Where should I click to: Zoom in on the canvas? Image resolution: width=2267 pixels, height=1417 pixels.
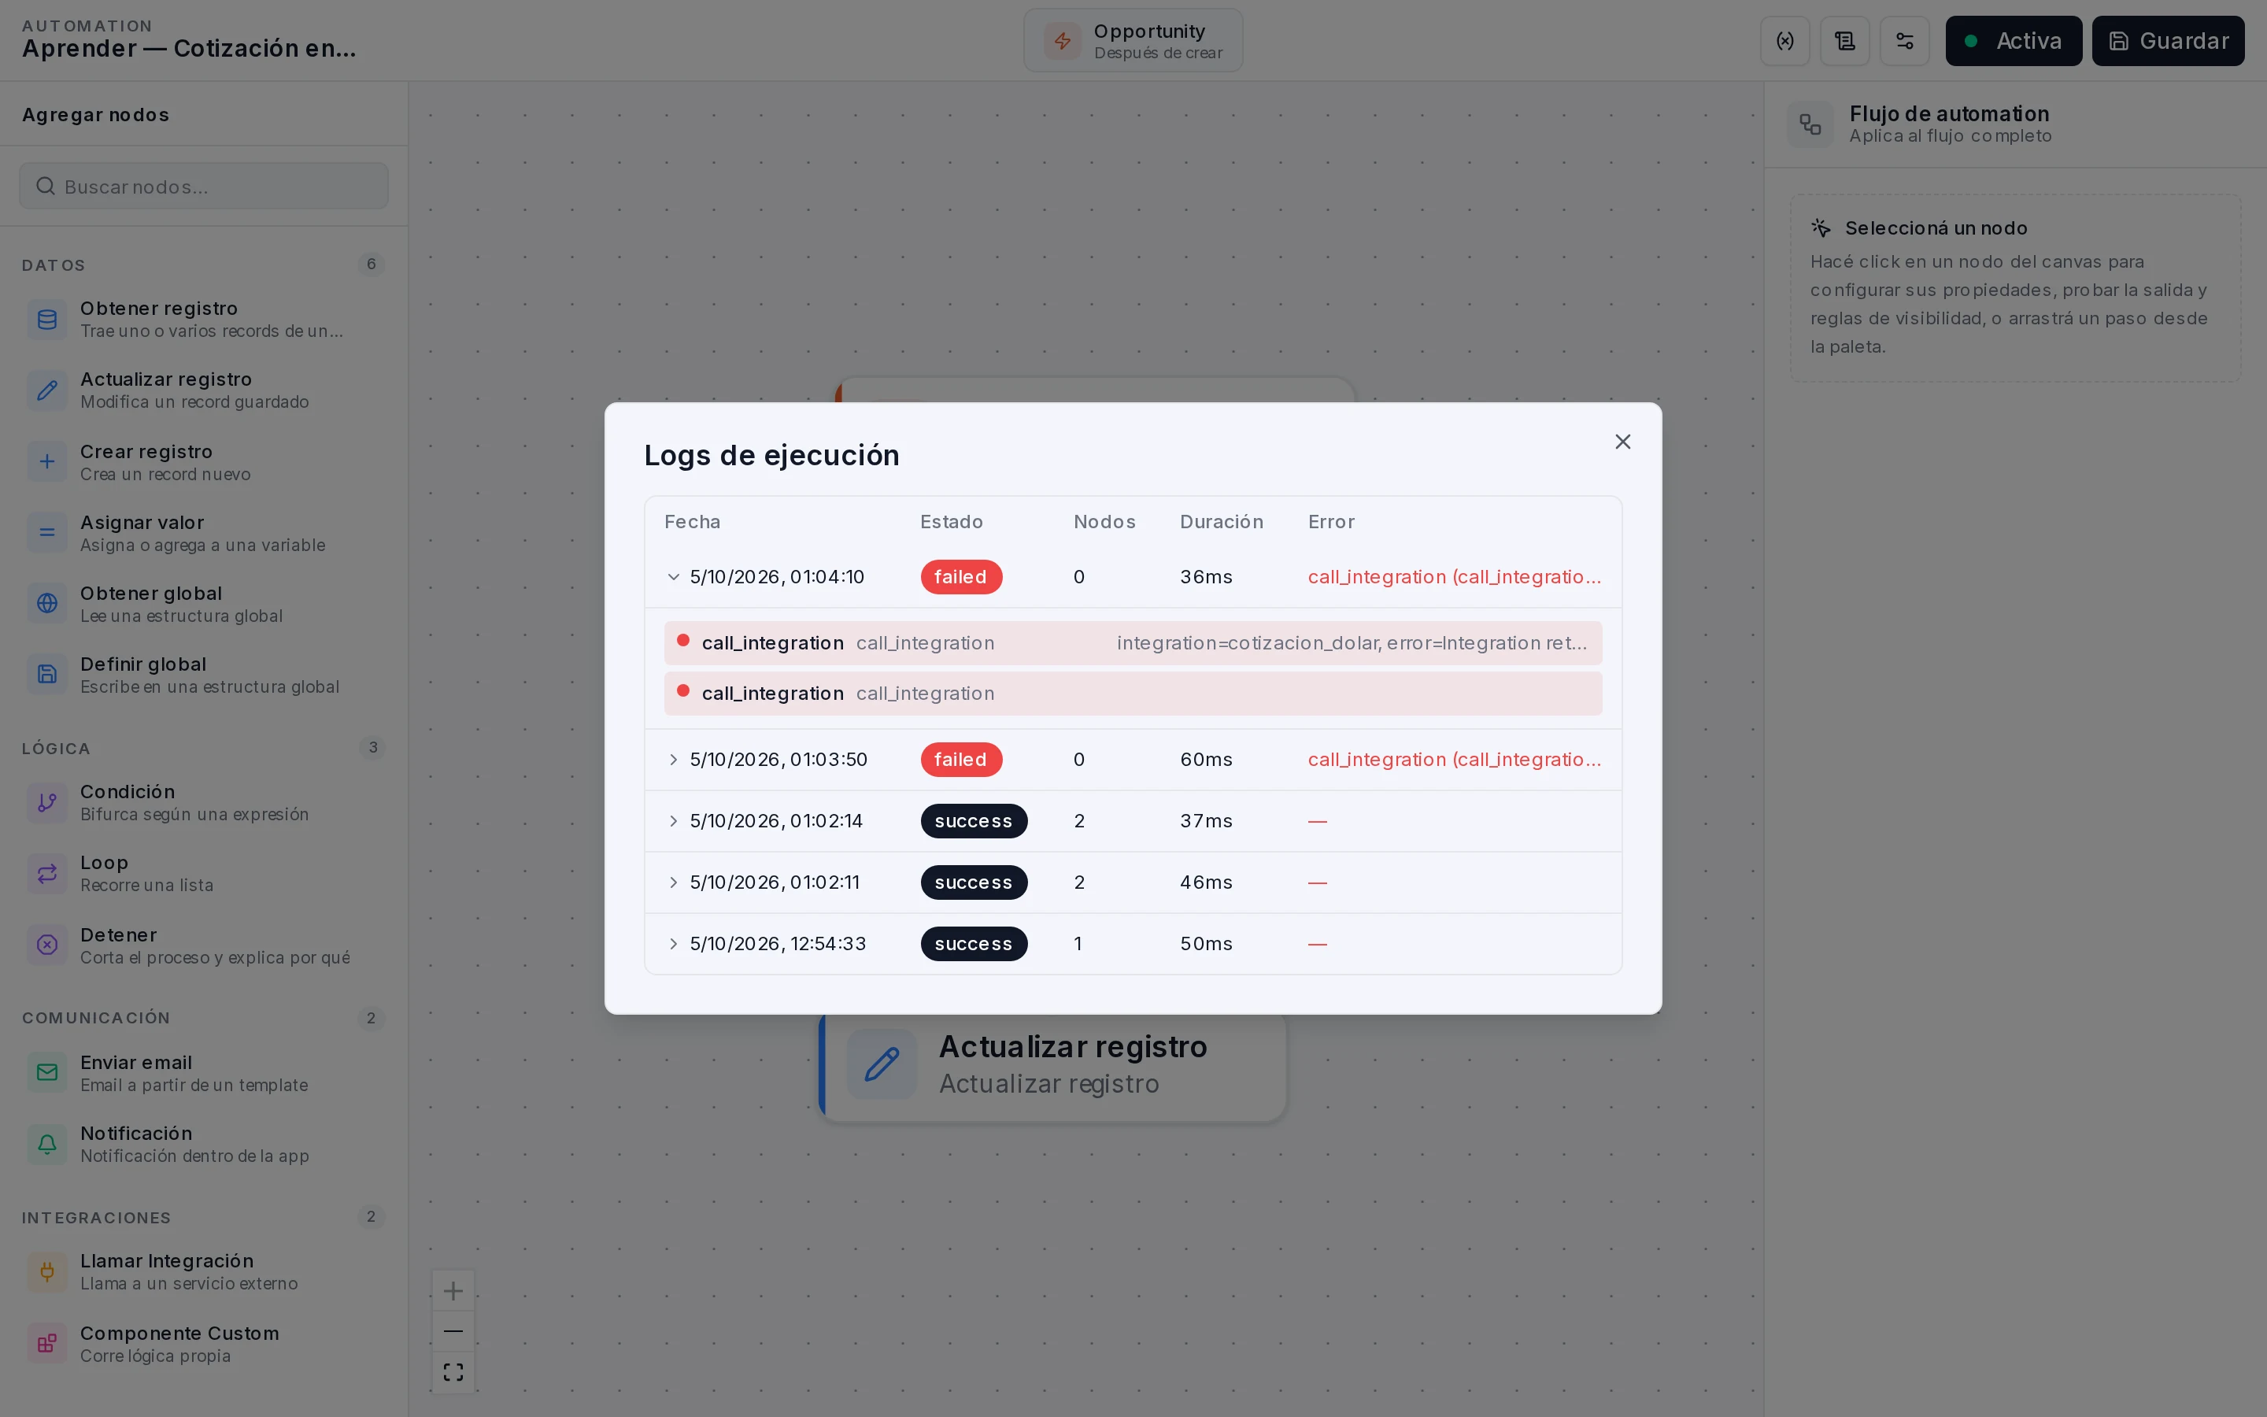(x=453, y=1290)
